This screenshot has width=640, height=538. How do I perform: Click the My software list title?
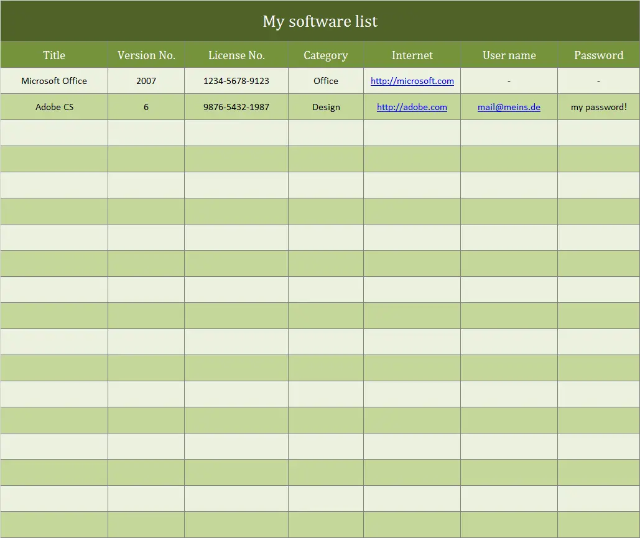320,21
